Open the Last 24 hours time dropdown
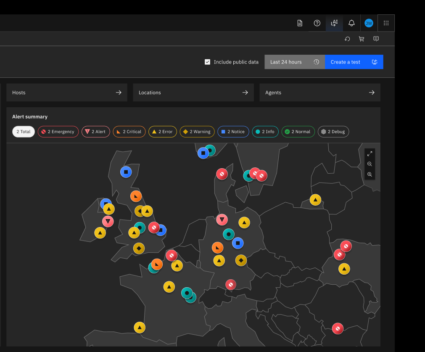The image size is (425, 352). click(295, 62)
